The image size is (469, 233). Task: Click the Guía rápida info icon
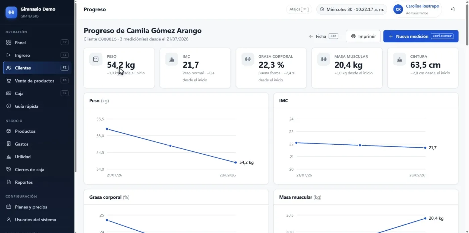(9, 106)
